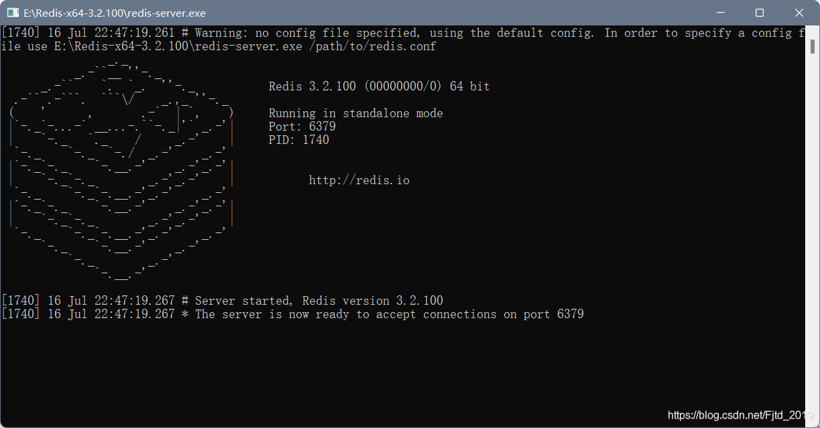Click the 'ready to accept connections' log line
820x428 pixels.
click(x=293, y=314)
